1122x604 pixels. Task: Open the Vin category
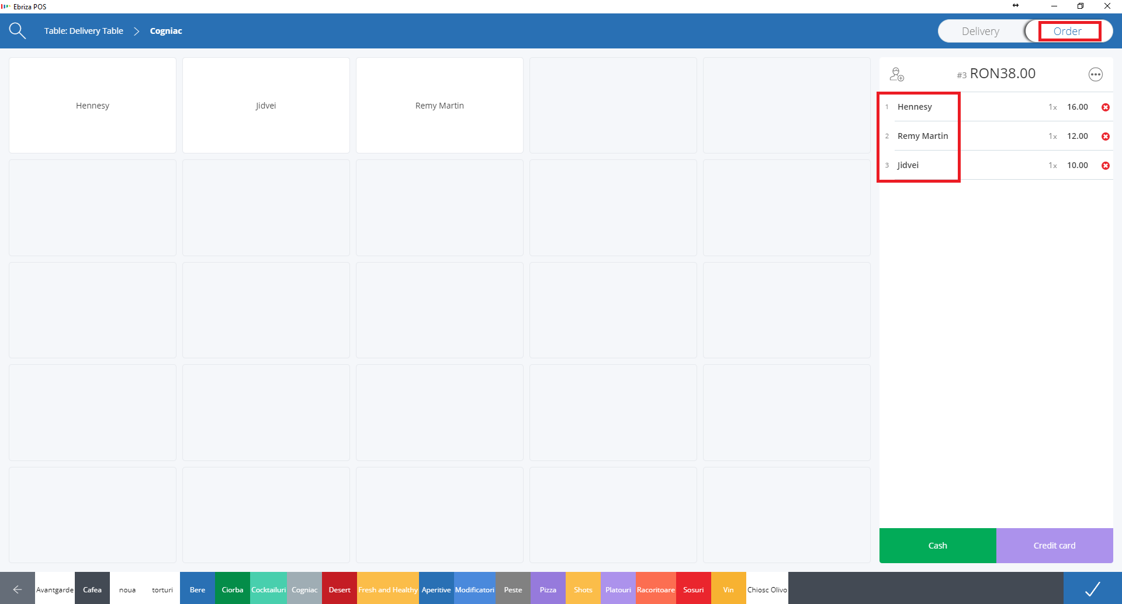(x=729, y=589)
